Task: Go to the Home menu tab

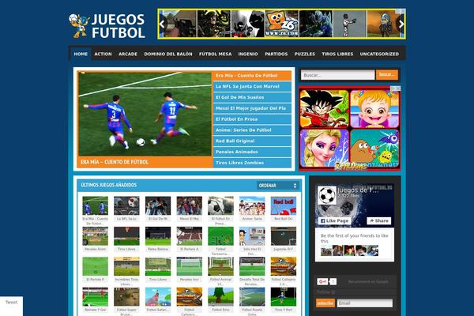Action: 81,54
